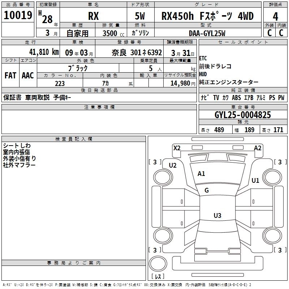Click the lot number 10019

click(x=18, y=16)
